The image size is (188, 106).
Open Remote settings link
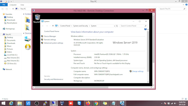pyautogui.click(x=50, y=40)
